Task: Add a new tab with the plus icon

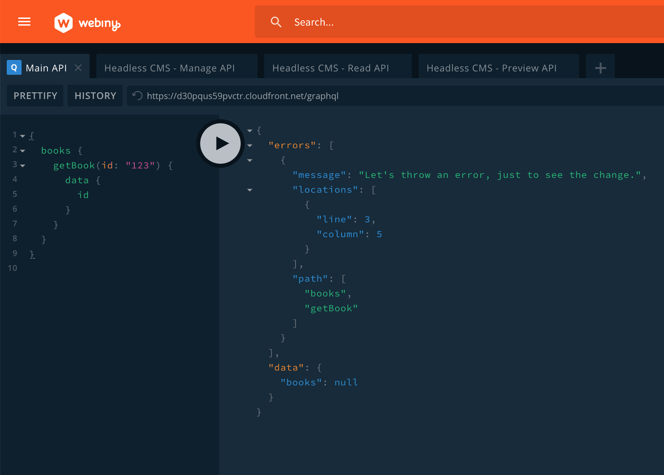Action: tap(600, 68)
